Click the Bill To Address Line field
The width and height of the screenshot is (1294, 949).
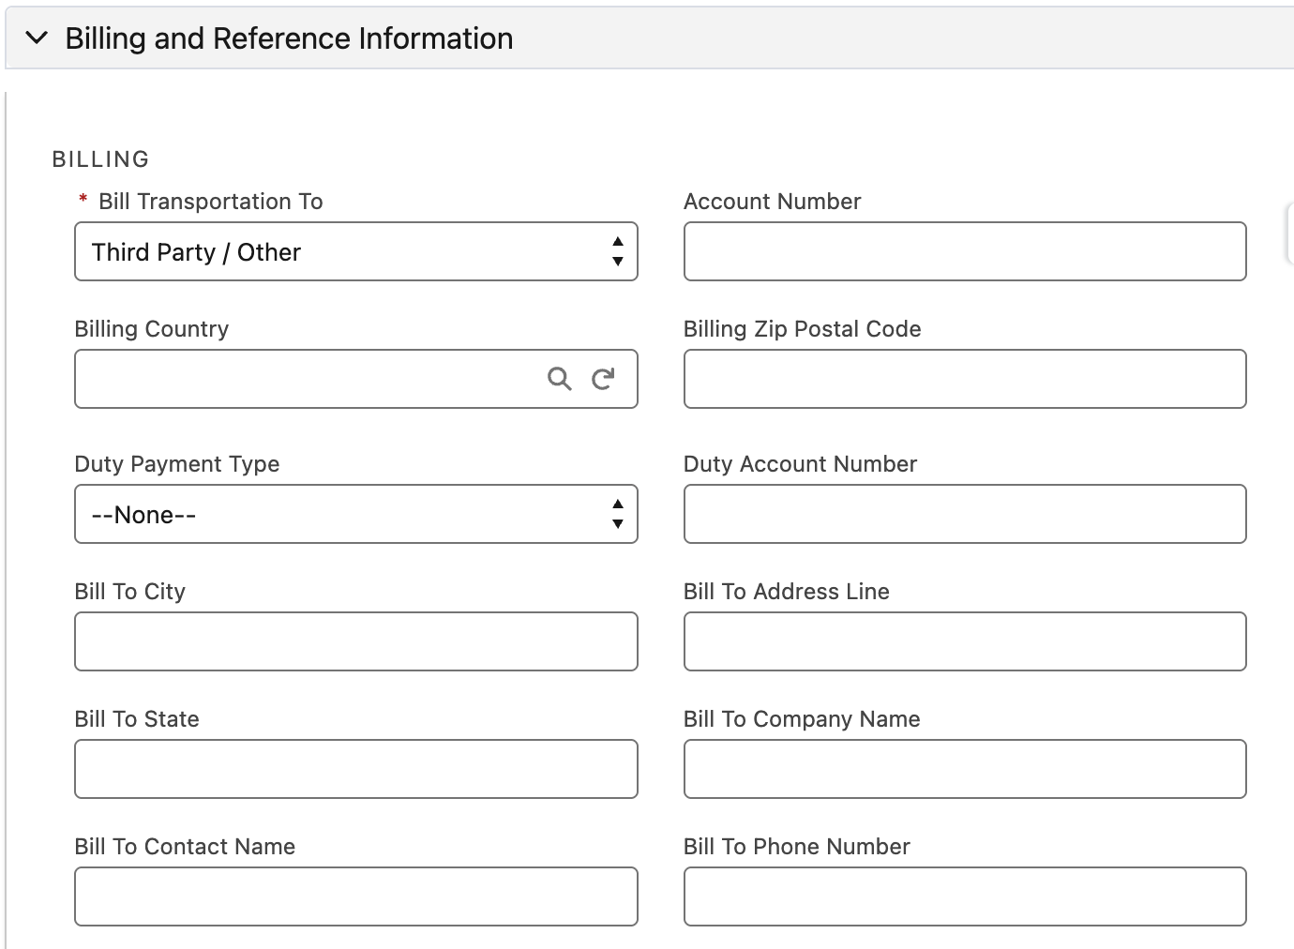pyautogui.click(x=964, y=641)
